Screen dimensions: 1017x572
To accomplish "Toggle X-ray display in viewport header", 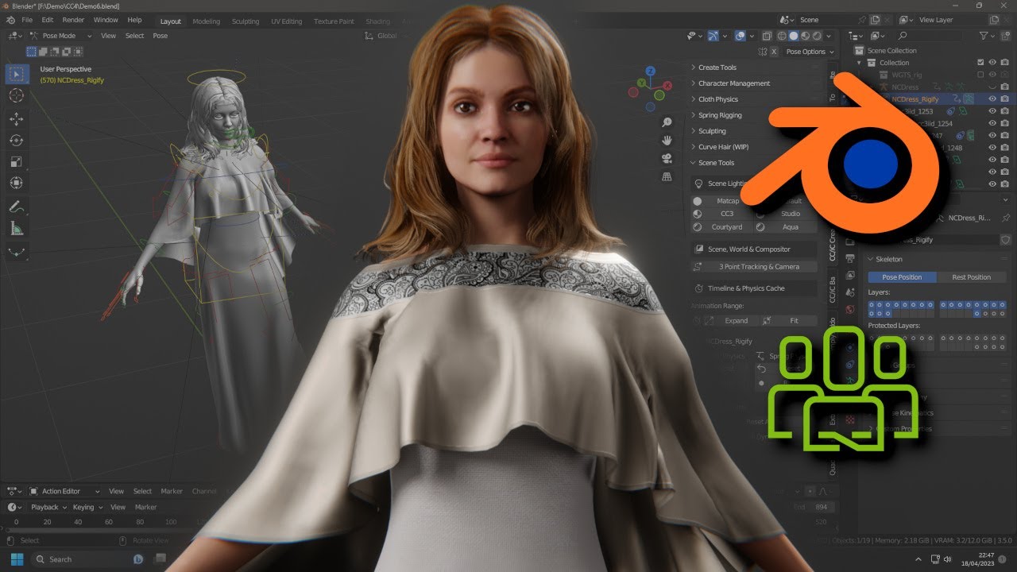I will tap(766, 36).
